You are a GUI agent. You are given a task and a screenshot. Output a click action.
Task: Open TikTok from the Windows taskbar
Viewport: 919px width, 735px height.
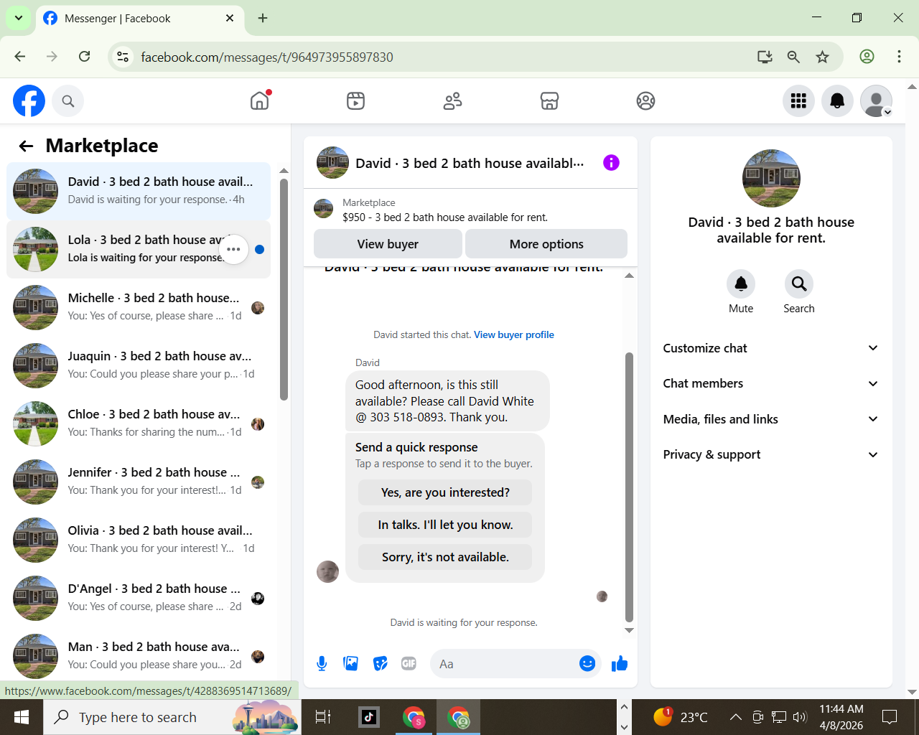[x=369, y=717]
